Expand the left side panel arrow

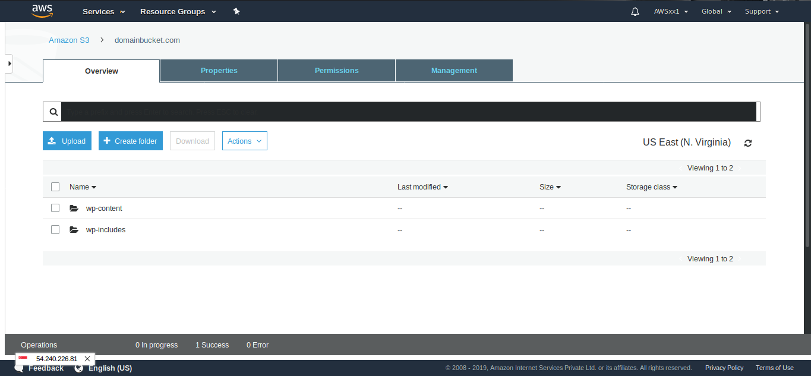[x=10, y=63]
